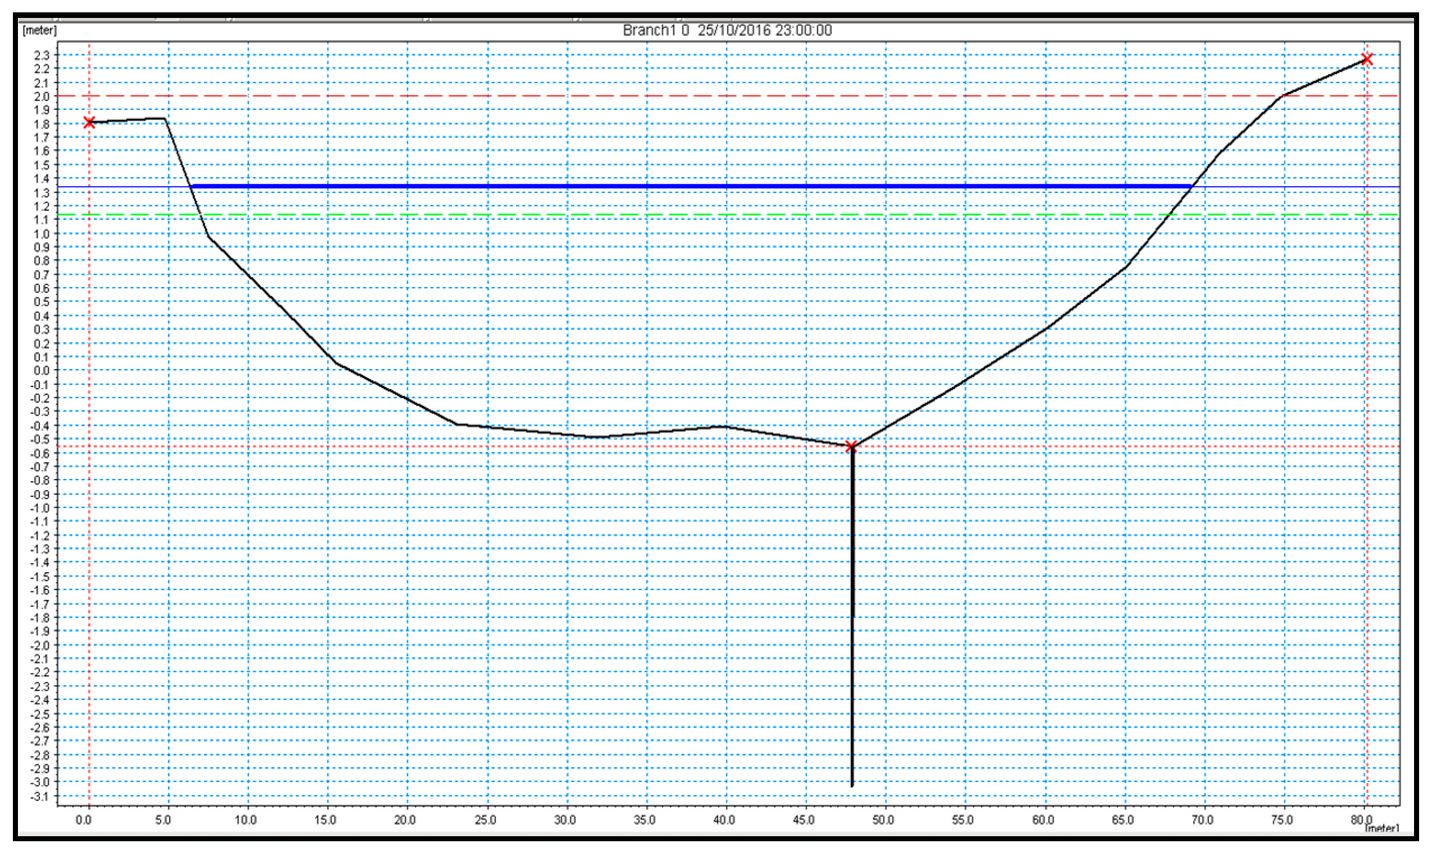The image size is (1432, 853).
Task: Click the red X marker at channel bottom
Action: (852, 446)
